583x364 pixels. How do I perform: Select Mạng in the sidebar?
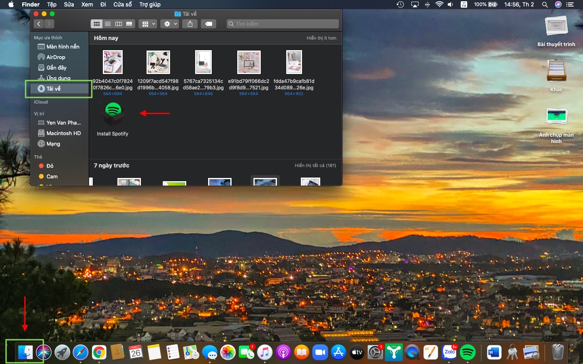point(60,144)
